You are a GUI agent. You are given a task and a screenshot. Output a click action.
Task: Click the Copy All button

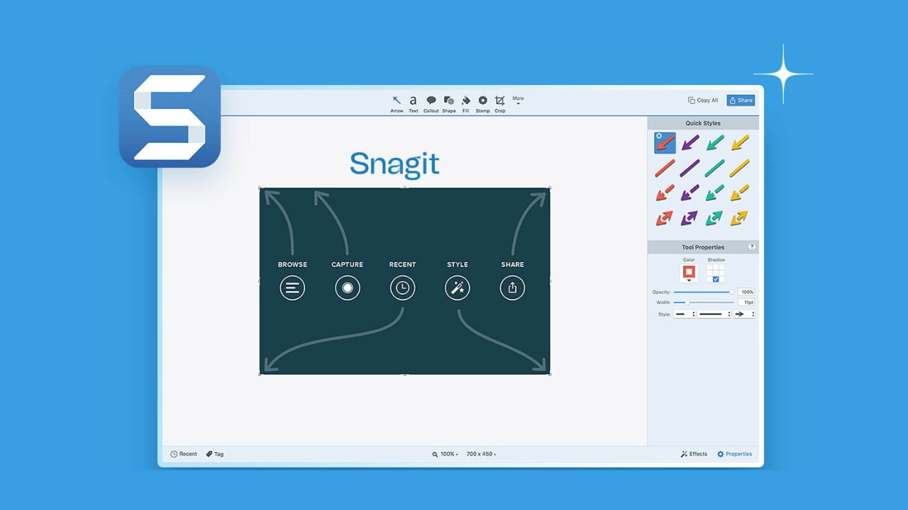point(703,100)
